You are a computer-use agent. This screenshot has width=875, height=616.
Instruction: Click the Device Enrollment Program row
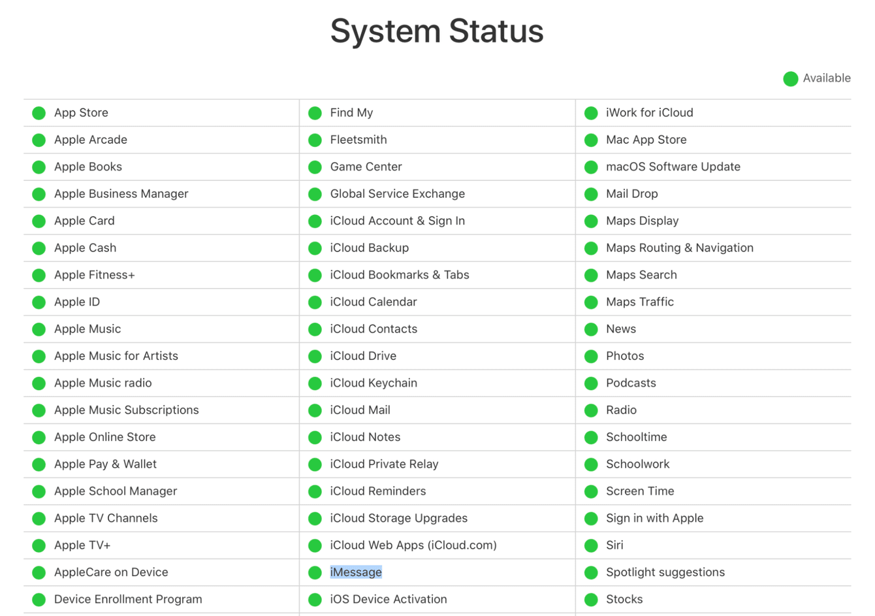(x=127, y=599)
